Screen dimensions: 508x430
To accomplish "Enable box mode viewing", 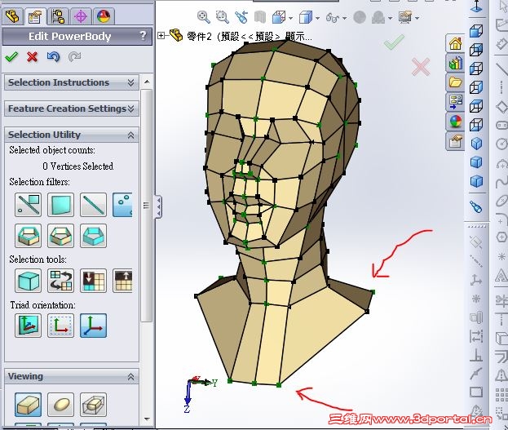I will (29, 405).
